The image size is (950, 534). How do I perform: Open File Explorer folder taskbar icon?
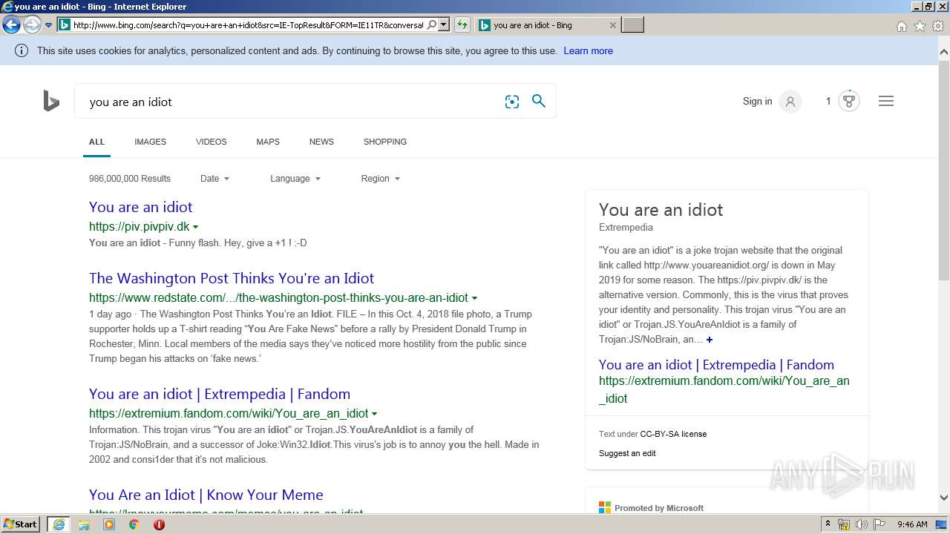tap(84, 524)
